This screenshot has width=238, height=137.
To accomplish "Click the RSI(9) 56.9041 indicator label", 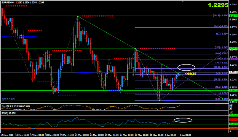I will point(9,113).
